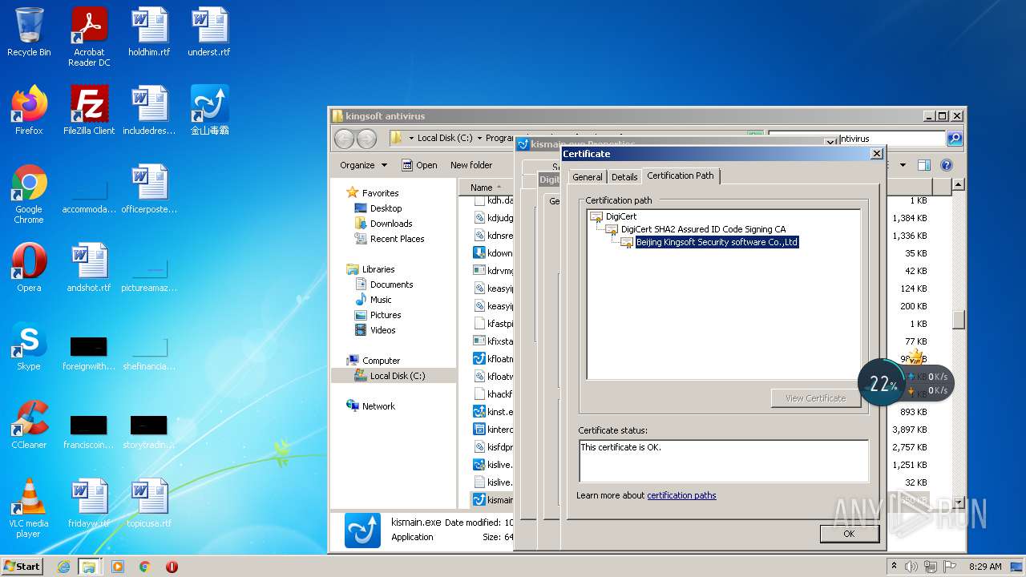Launch Skype desktop shortcut

click(29, 346)
